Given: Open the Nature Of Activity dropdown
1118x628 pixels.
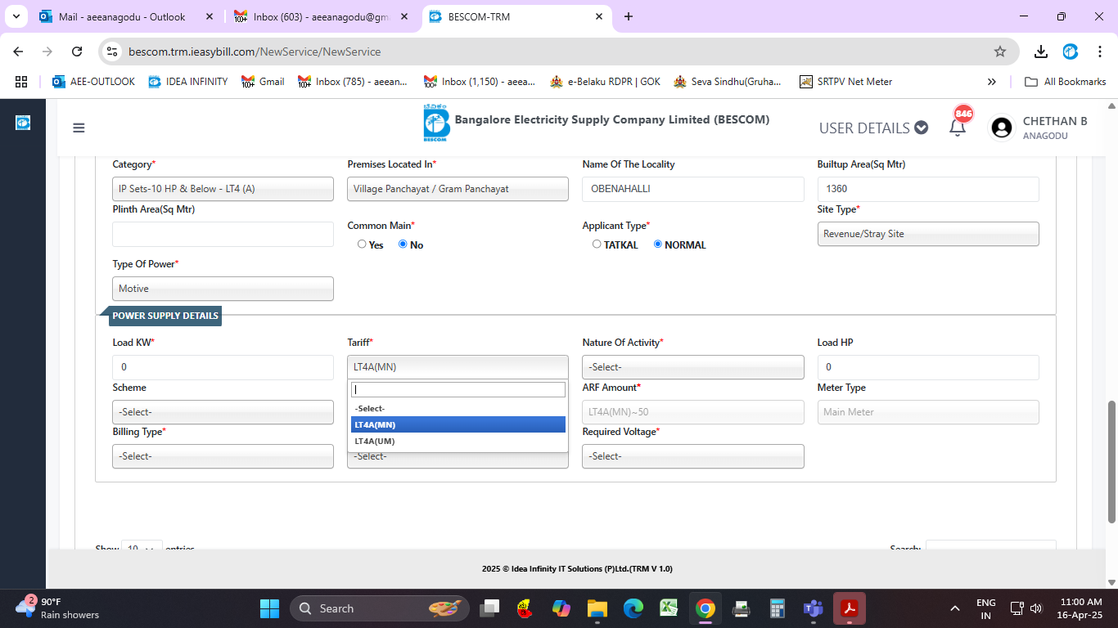Looking at the screenshot, I should tap(693, 367).
